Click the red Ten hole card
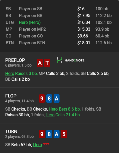 [47, 63]
